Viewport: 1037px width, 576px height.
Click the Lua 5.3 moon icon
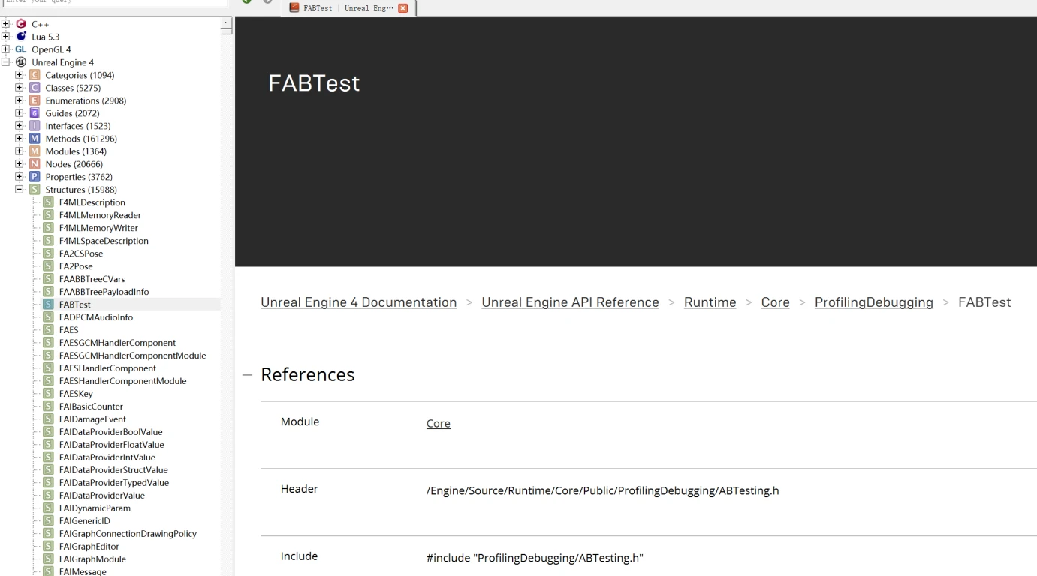point(21,37)
